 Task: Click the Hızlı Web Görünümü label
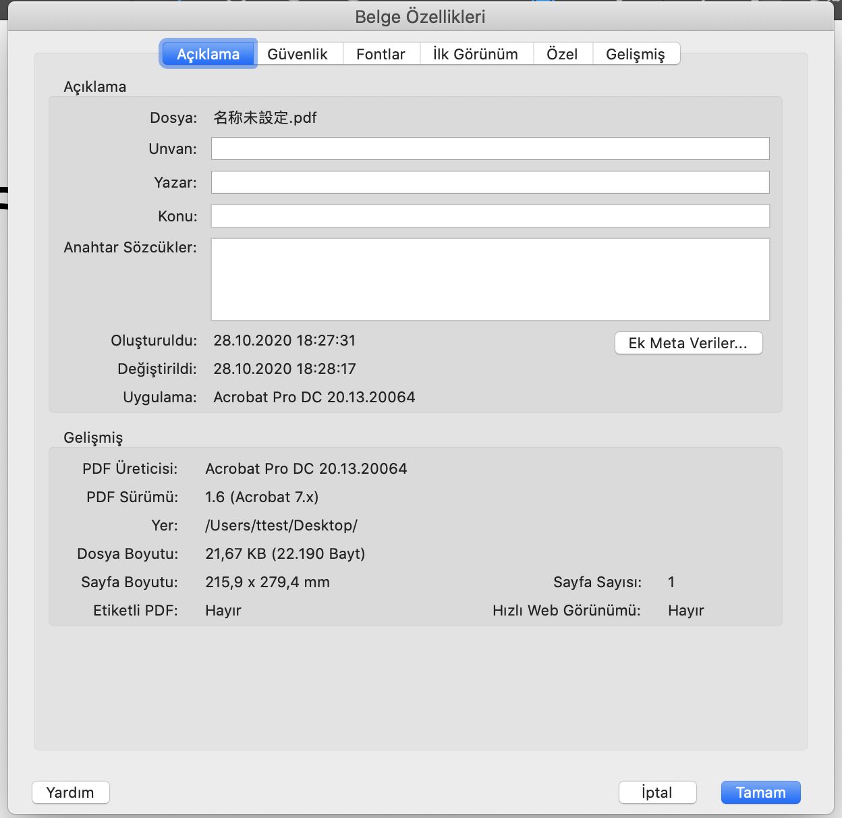(x=567, y=610)
